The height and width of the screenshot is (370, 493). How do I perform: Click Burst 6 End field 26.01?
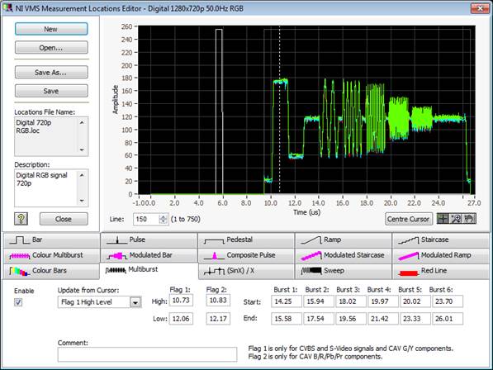click(x=448, y=319)
